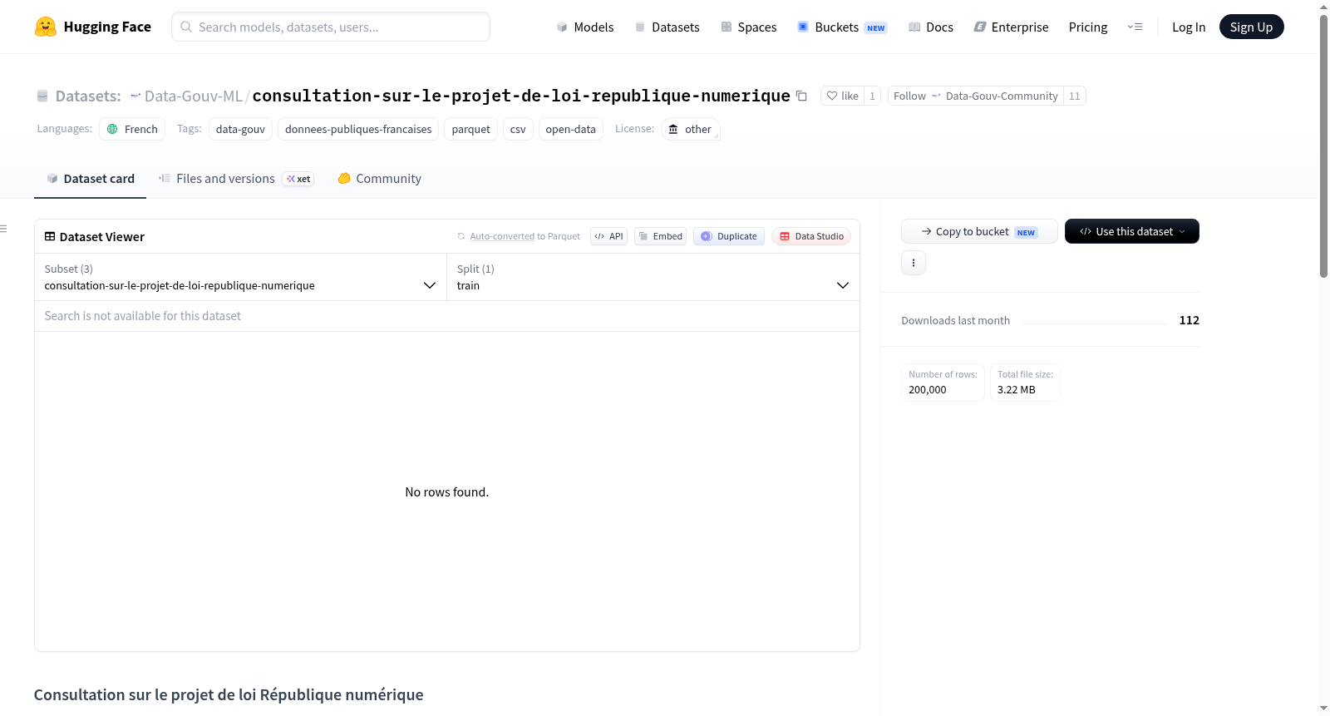Click the like count number 1
Viewport: 1330px width, 716px height.
point(872,96)
